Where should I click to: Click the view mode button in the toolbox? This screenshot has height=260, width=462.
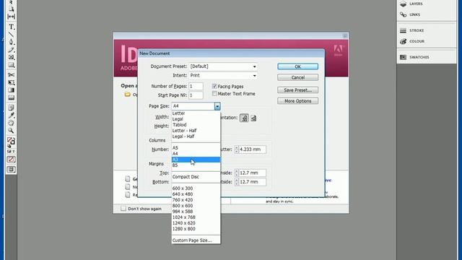tap(12, 170)
